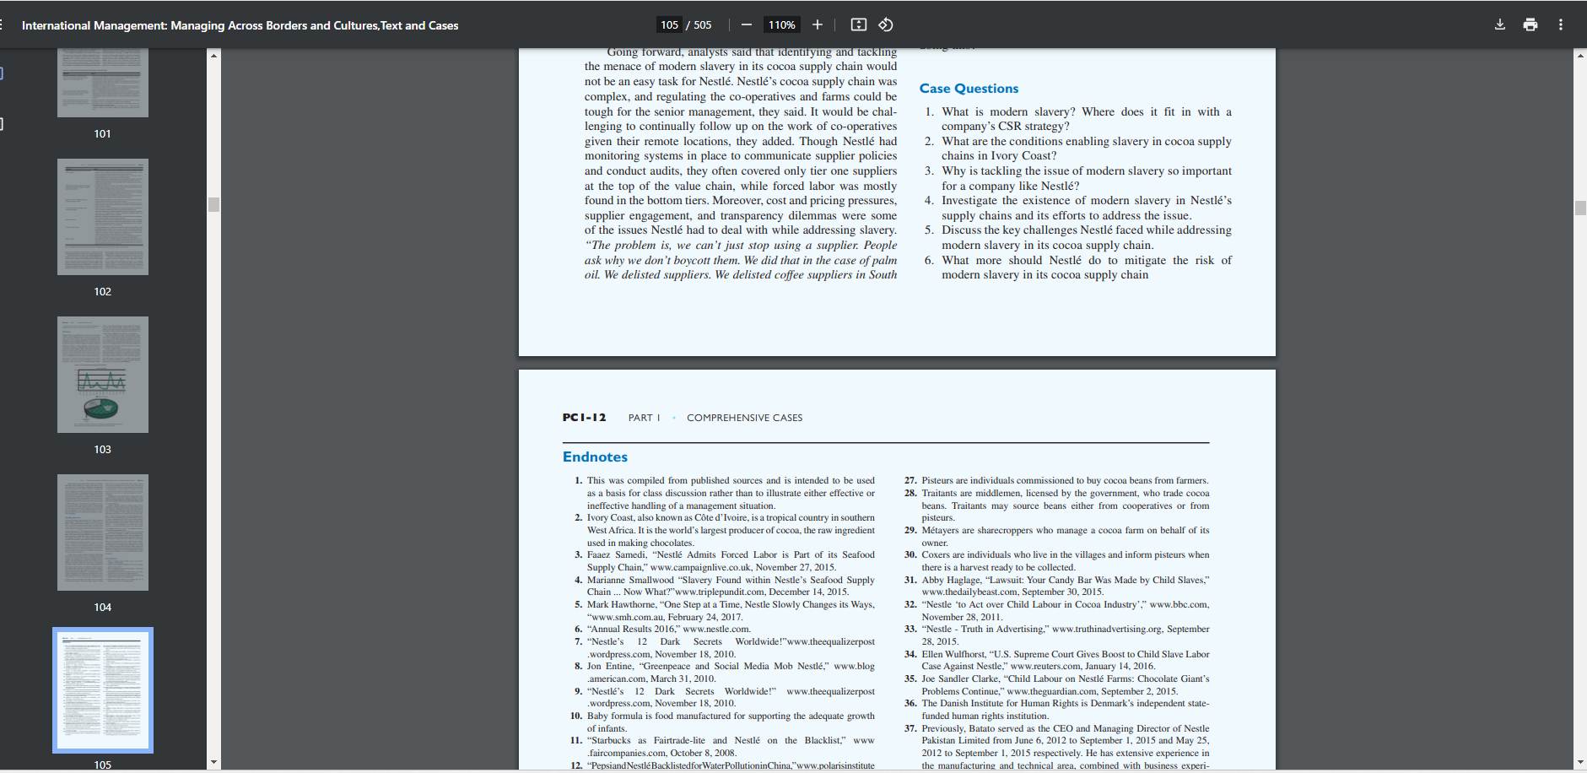This screenshot has width=1587, height=773.
Task: Click thumbnail panel scroll up arrow
Action: pos(213,55)
